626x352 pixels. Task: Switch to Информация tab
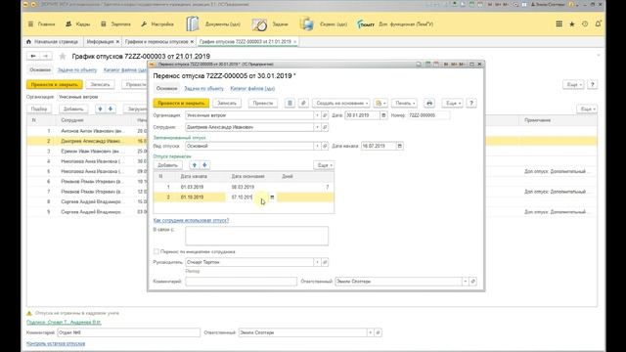(x=100, y=41)
